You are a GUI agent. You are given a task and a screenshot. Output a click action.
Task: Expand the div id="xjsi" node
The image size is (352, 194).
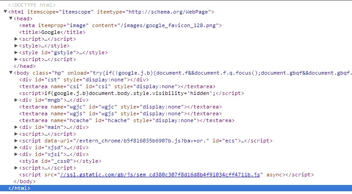click(x=16, y=154)
